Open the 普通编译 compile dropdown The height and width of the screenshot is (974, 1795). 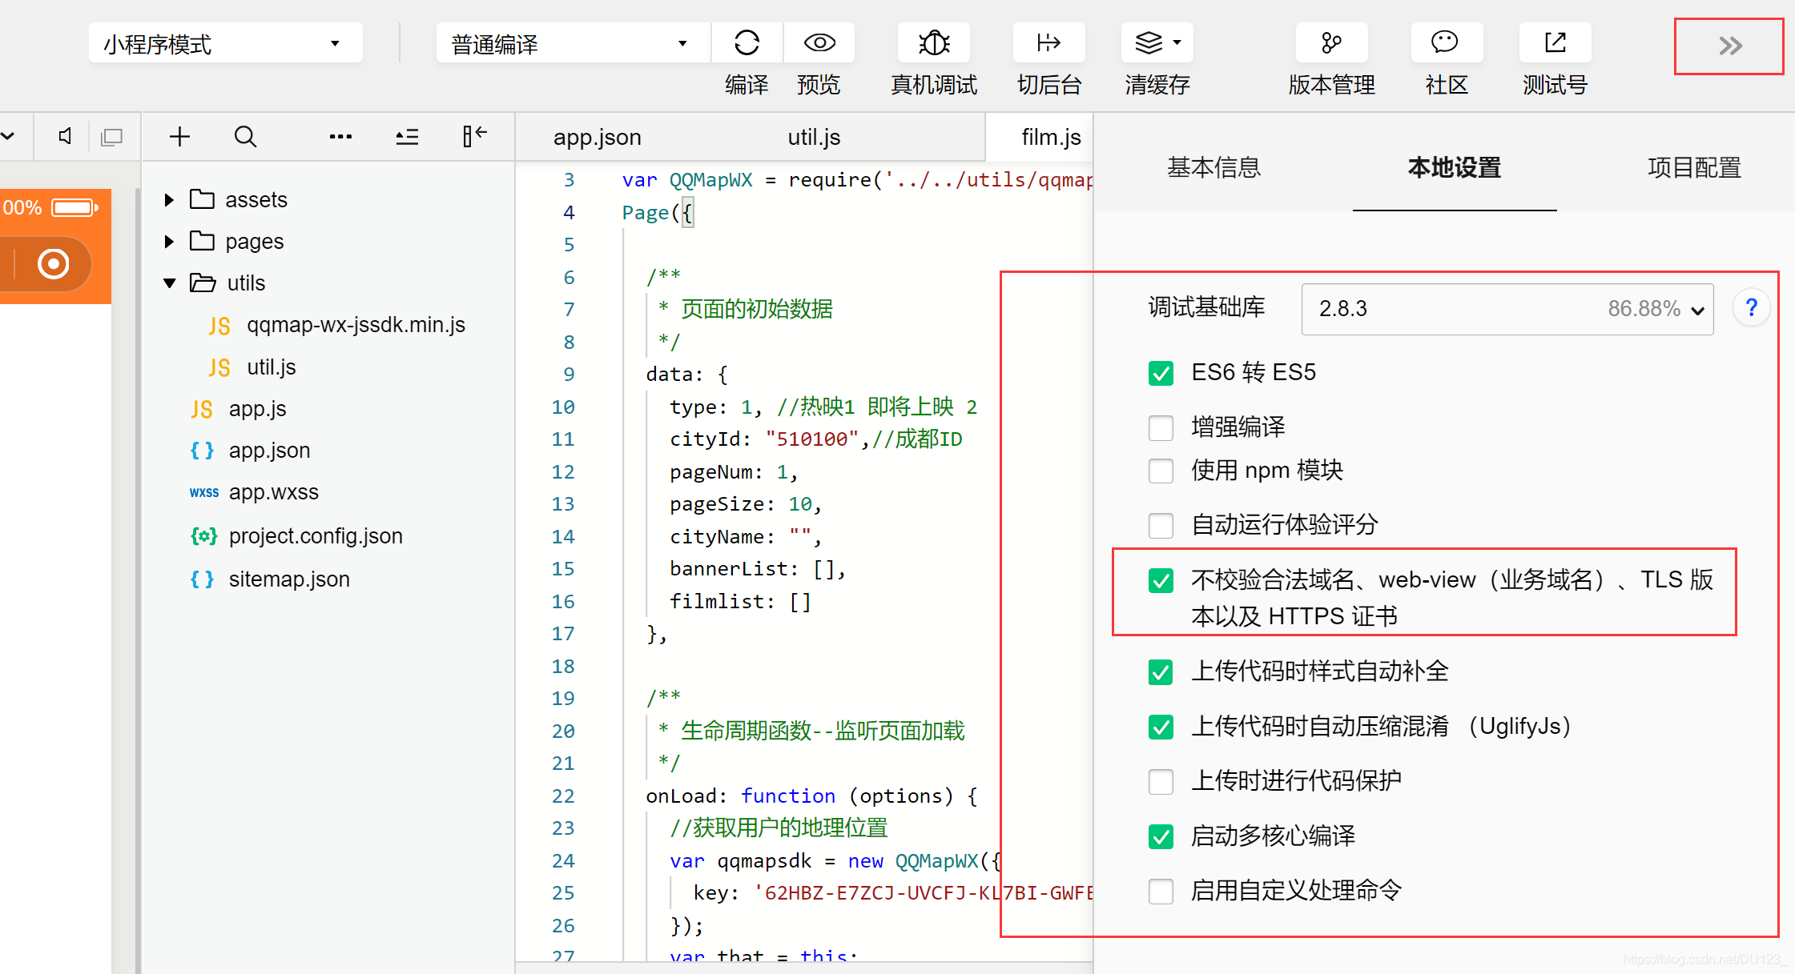pyautogui.click(x=572, y=43)
